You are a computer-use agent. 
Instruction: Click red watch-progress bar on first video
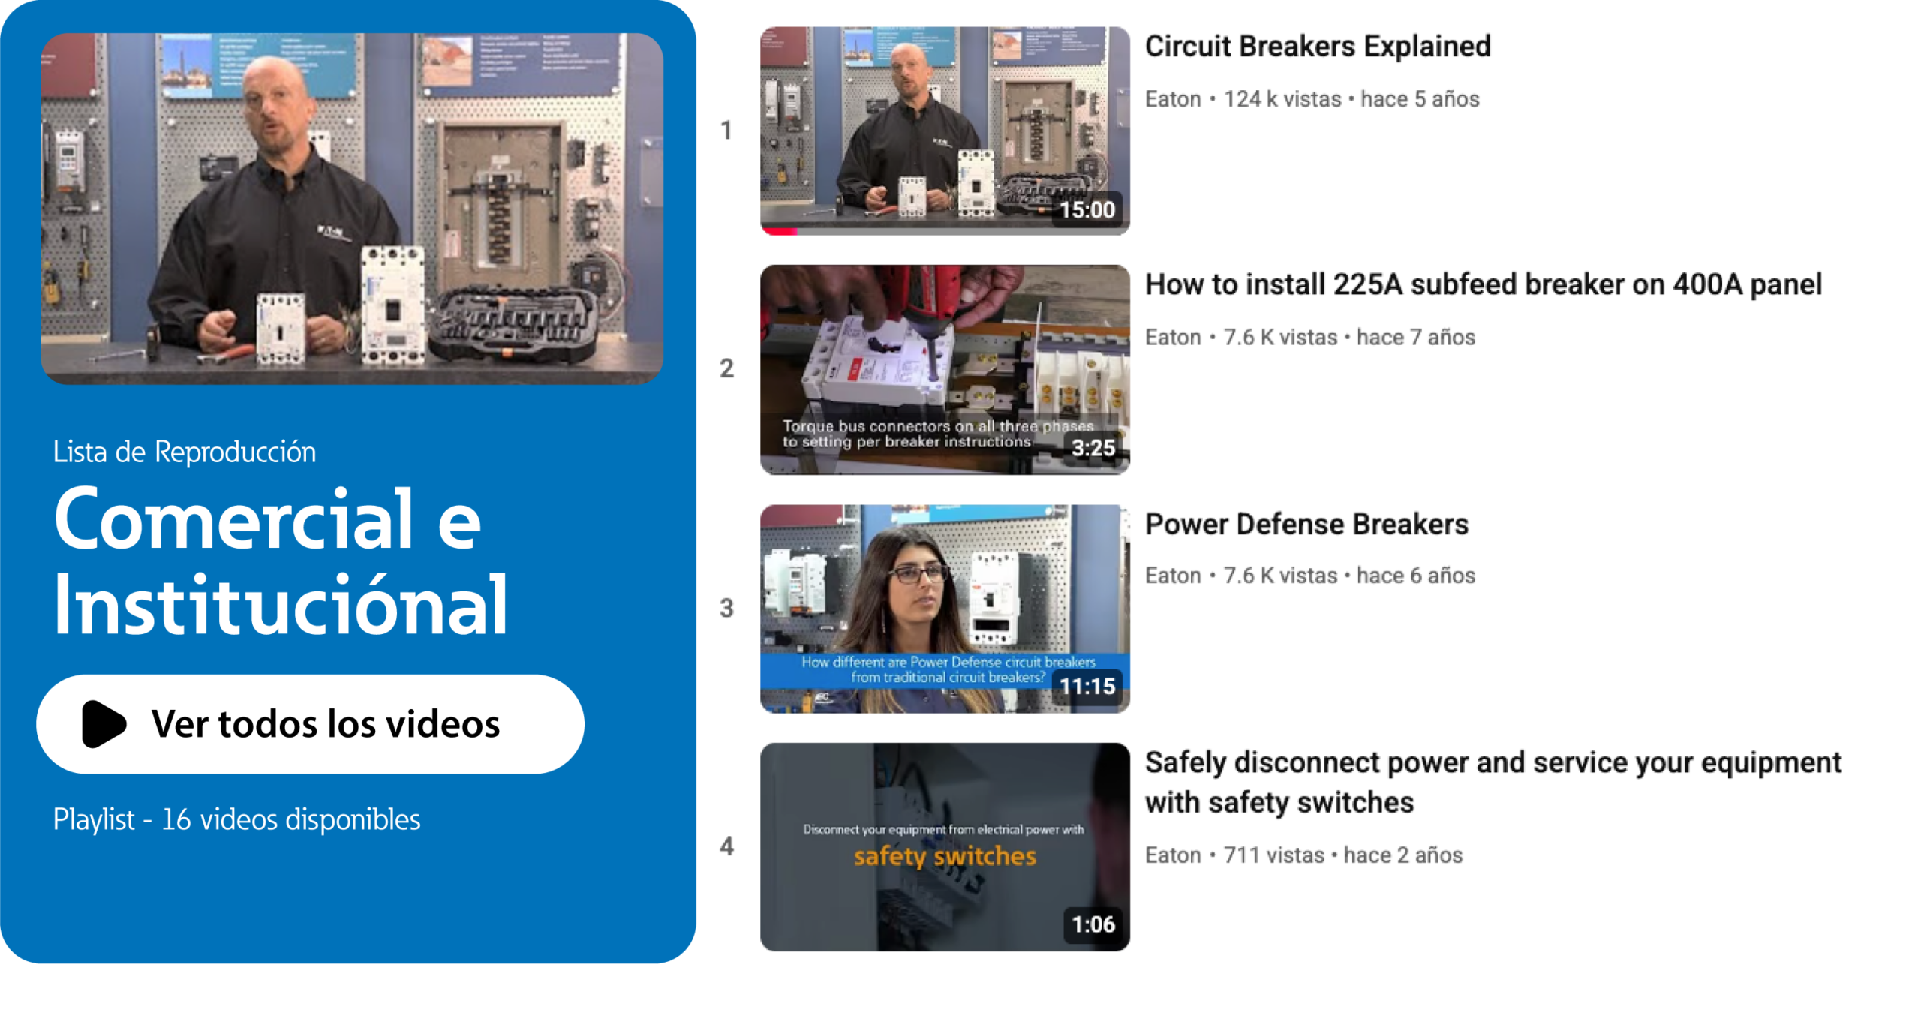tap(779, 232)
